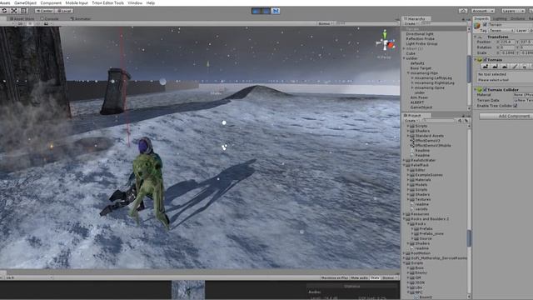Expand mixamorig:Spine in Hierarchy
The height and width of the screenshot is (300, 533).
coord(412,87)
